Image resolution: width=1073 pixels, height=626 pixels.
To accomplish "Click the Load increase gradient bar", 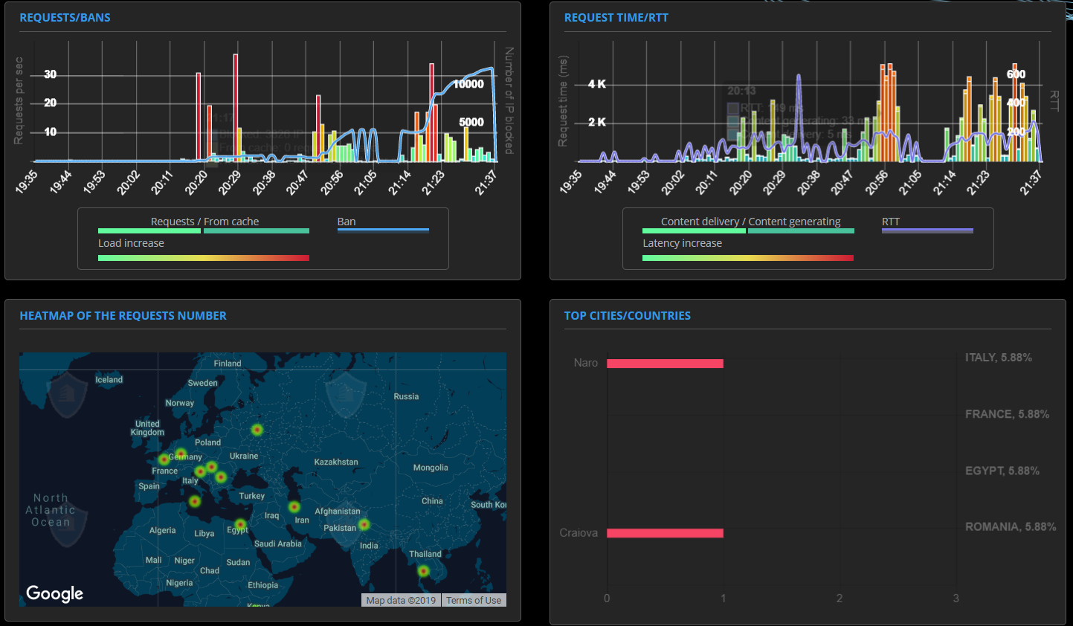I will pyautogui.click(x=203, y=258).
